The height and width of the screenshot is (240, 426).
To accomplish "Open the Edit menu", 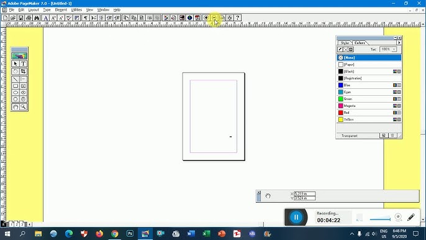I will [21, 10].
